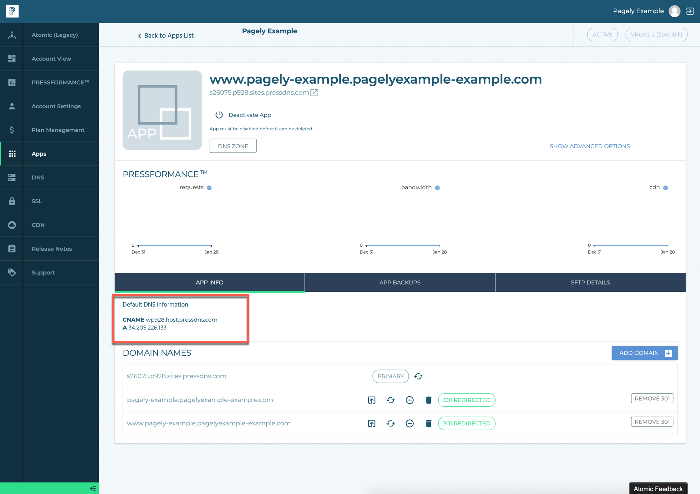Toggle requests series legend dot
The image size is (700, 494).
(209, 188)
